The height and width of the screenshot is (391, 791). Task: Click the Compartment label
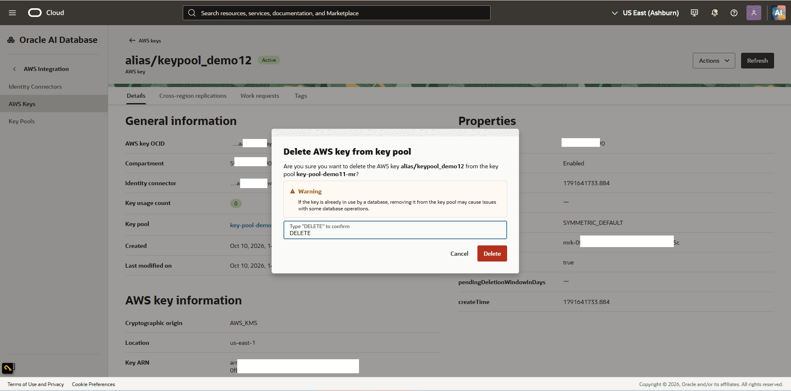click(144, 163)
